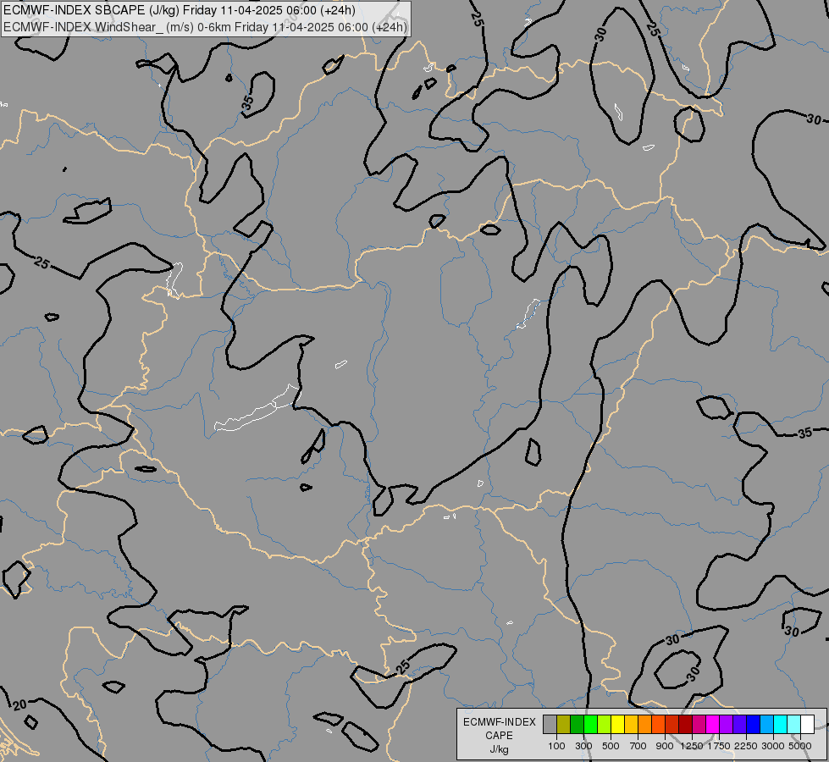The image size is (829, 762).
Task: Select the dark green legend swatch
Action: (577, 724)
